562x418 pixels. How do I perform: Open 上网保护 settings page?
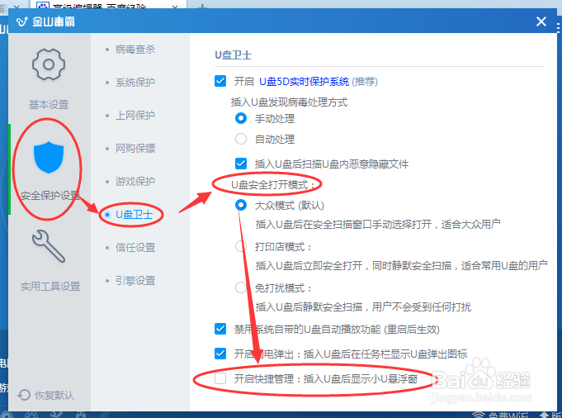pyautogui.click(x=135, y=116)
